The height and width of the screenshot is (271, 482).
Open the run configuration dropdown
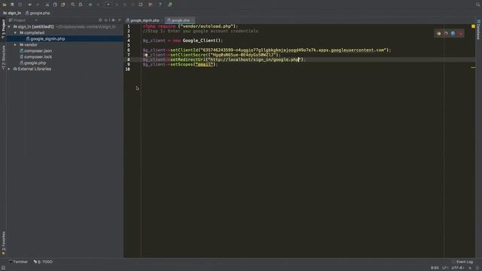point(108,5)
